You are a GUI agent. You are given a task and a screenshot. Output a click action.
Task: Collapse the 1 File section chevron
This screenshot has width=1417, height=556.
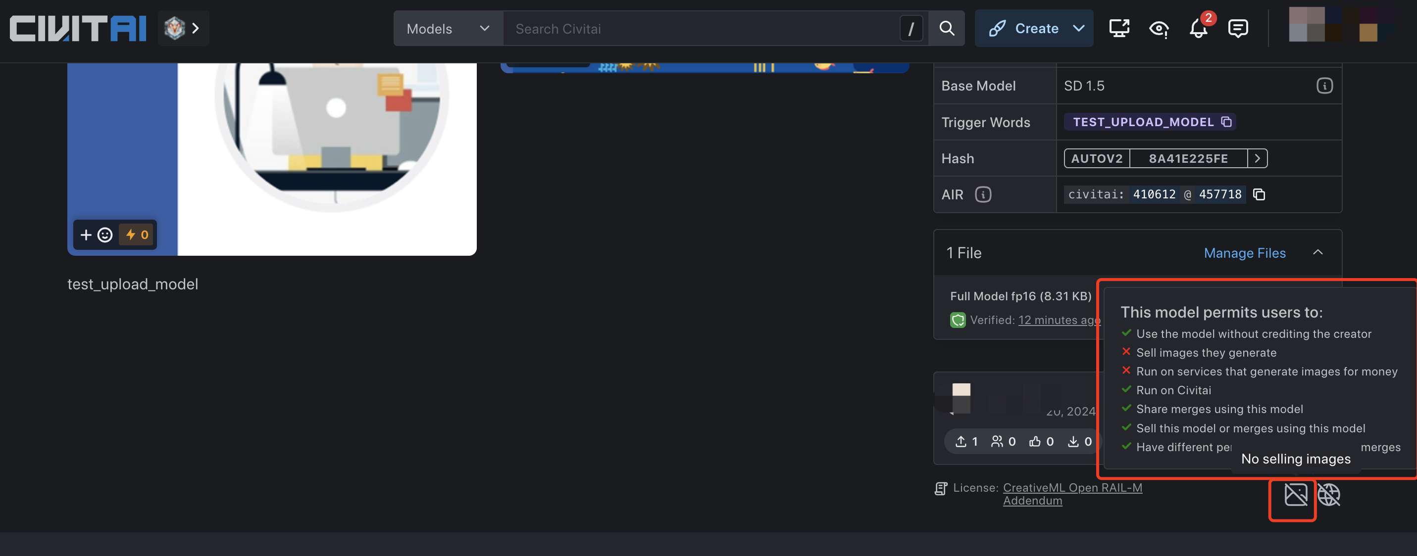(x=1317, y=252)
